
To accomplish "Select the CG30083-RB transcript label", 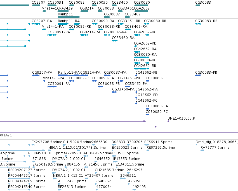I will tap(206, 21).
